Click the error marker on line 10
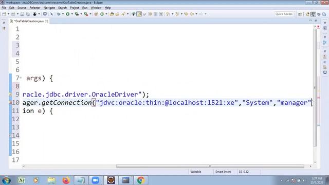 pos(10,103)
